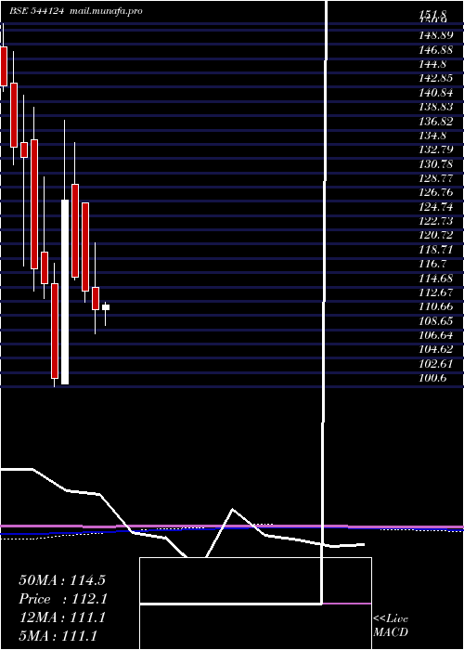
Task: Click the mail.munafa.pro watermark text
Action: point(105,11)
